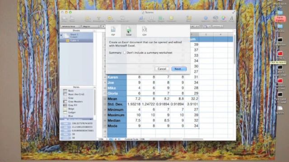Select the Minimum label cell
Screen dimensions: 289x162
click(117, 110)
